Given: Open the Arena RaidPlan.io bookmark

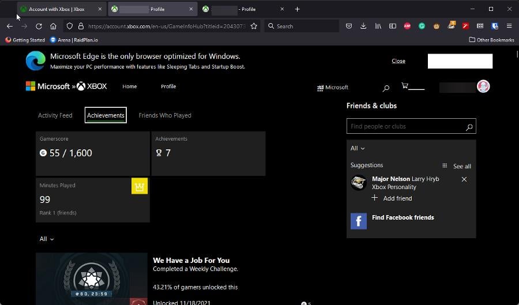Looking at the screenshot, I should 74,40.
